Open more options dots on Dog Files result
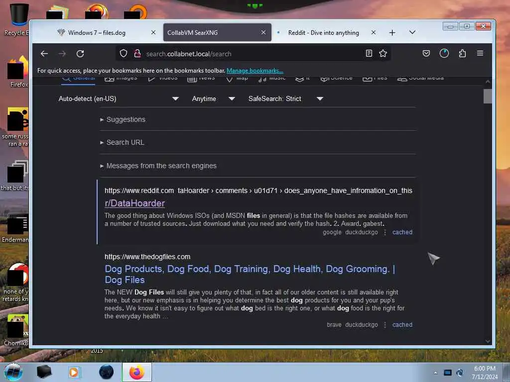 coord(385,325)
